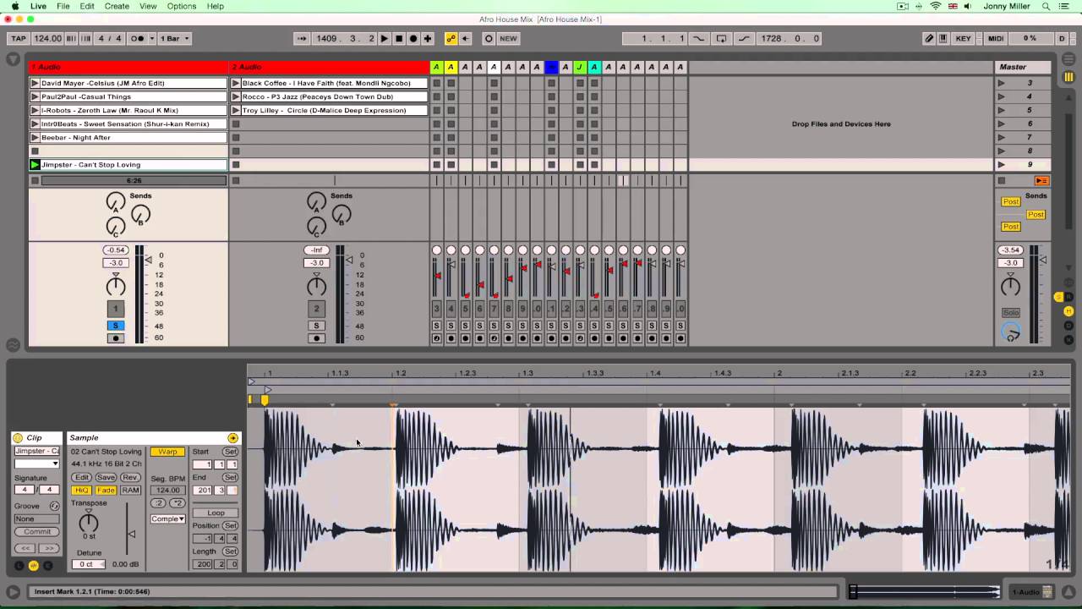Click the Commit groove button
Image resolution: width=1082 pixels, height=609 pixels.
[36, 532]
